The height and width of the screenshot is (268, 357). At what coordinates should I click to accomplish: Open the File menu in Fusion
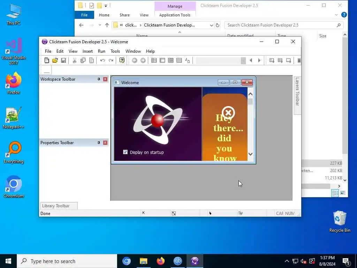48,51
